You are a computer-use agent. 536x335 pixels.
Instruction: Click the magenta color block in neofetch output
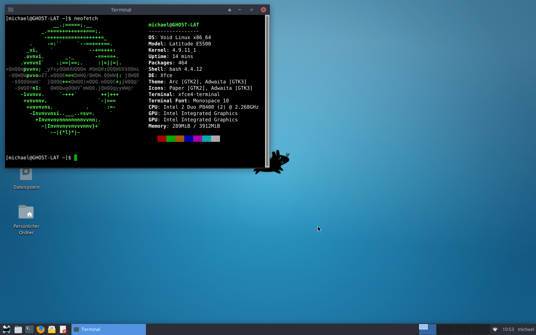[x=198, y=138]
